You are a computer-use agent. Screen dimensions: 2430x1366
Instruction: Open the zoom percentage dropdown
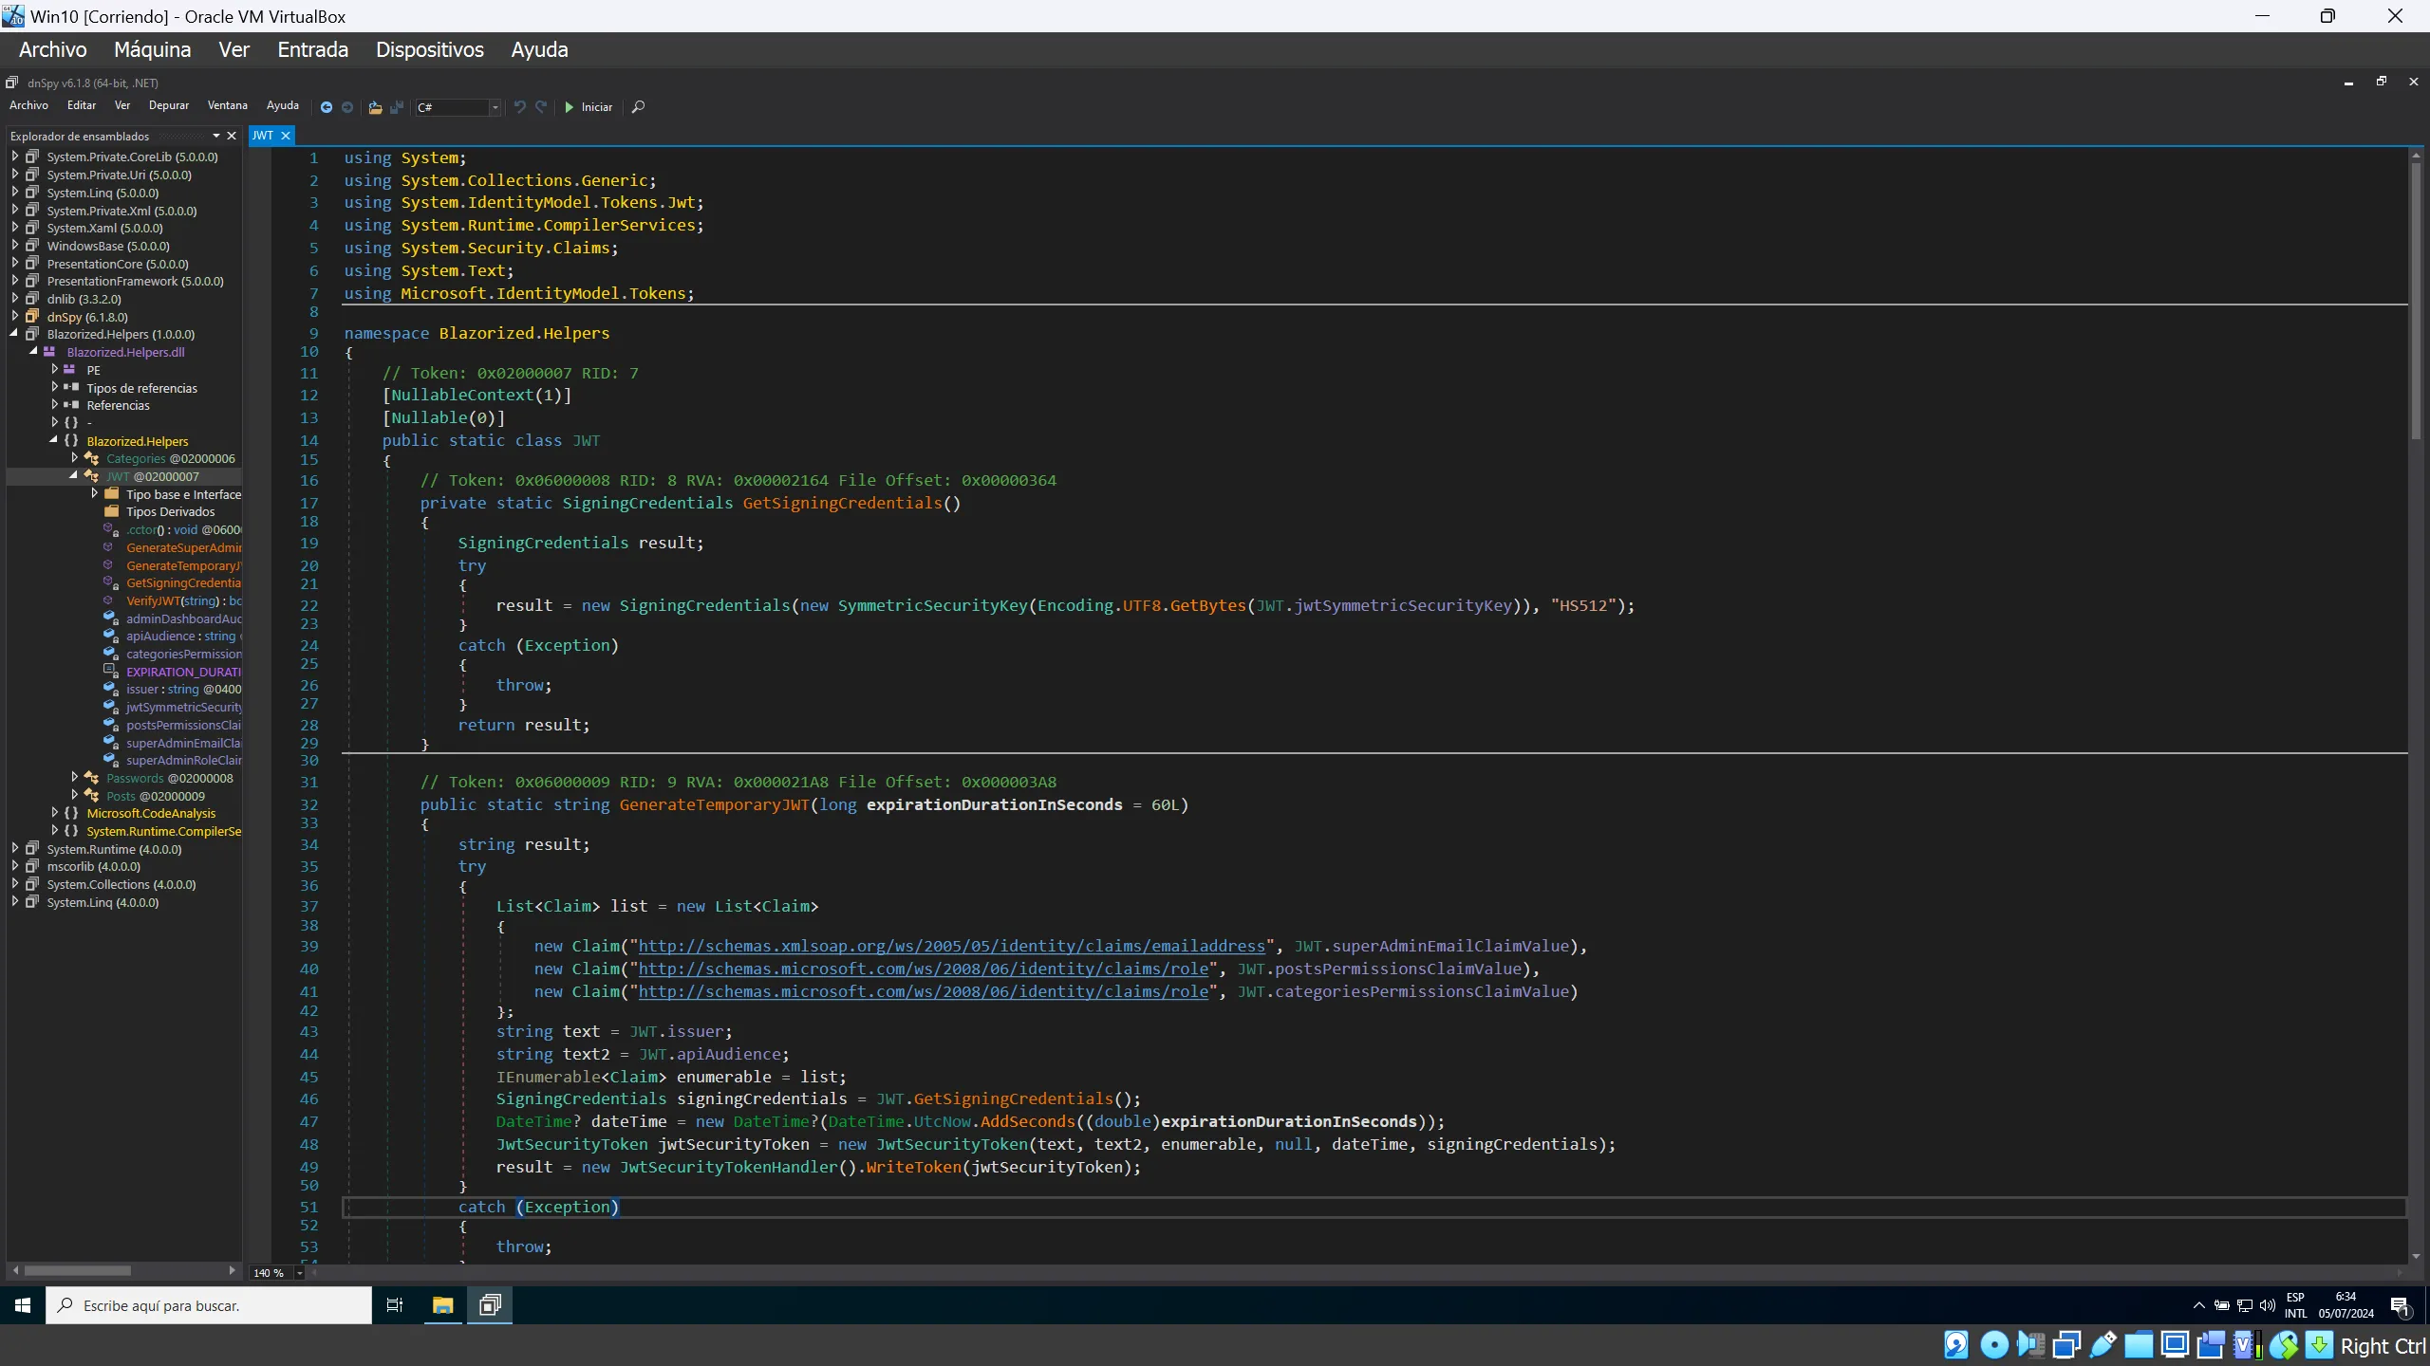tap(299, 1273)
